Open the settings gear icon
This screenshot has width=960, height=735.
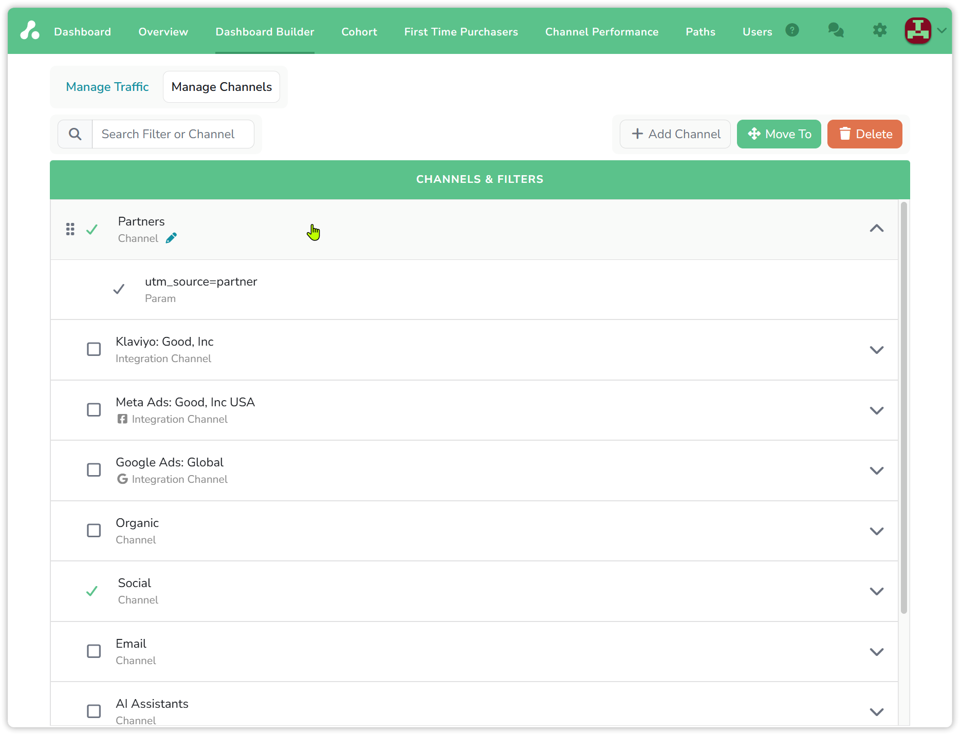tap(880, 30)
